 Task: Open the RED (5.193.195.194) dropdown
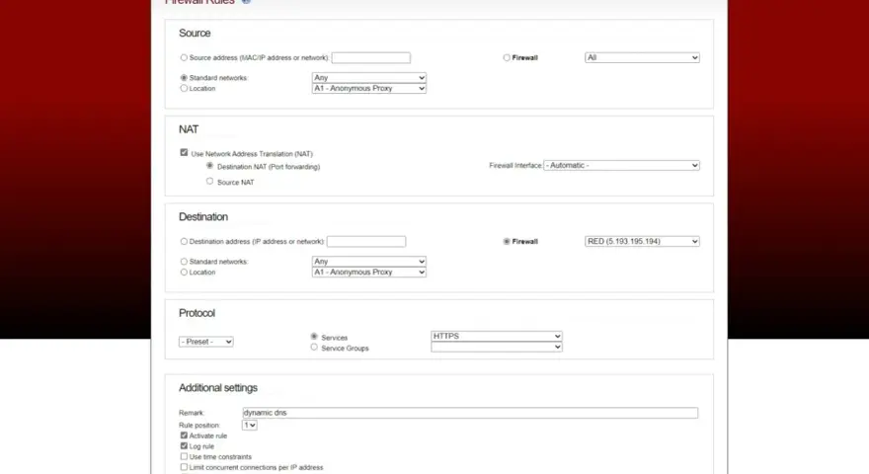tap(642, 241)
